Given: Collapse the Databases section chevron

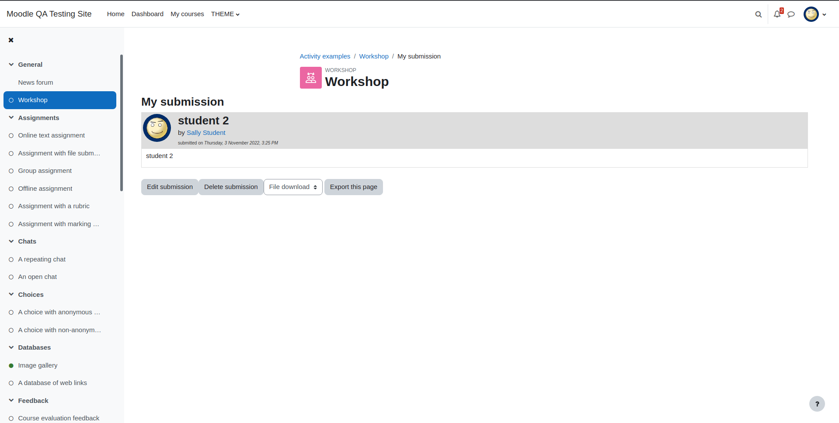Looking at the screenshot, I should (11, 347).
